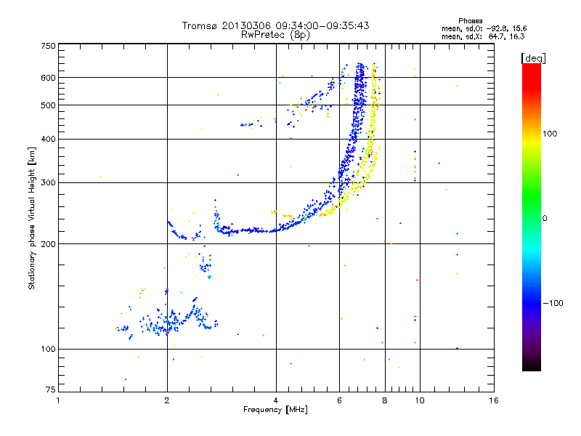Select the 'mean, sd,X: 84.7, 16.3' statistics line
The width and height of the screenshot is (581, 436).
pos(483,36)
